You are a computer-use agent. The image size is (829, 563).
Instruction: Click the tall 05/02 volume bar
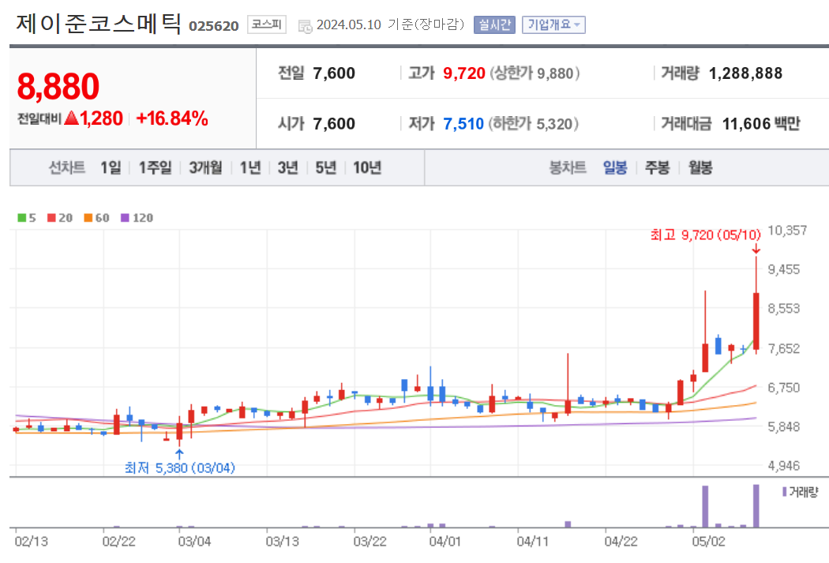click(x=705, y=506)
